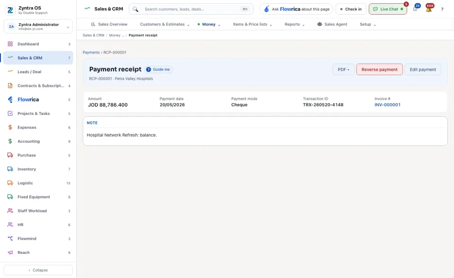Click the Hospital Network Refresh note text
Viewport: 454px width, 278px height.
click(x=122, y=135)
